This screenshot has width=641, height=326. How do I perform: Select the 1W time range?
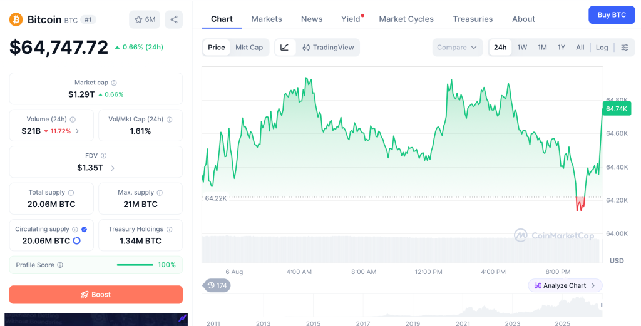522,48
